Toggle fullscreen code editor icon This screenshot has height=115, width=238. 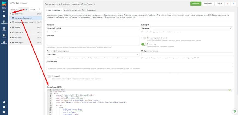(230, 90)
